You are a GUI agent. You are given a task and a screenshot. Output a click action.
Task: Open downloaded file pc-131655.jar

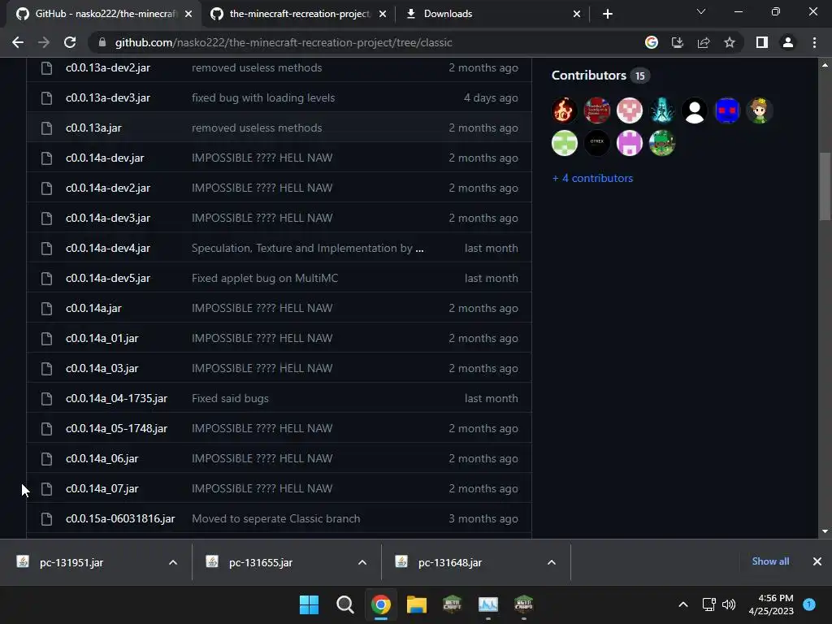point(261,563)
